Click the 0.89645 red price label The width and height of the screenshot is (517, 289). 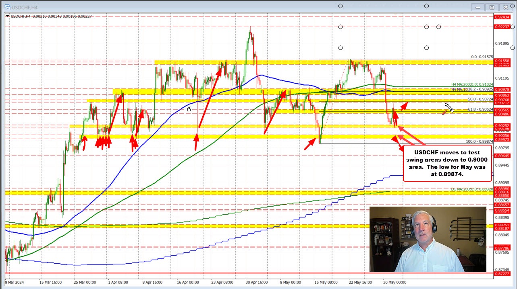coord(502,156)
